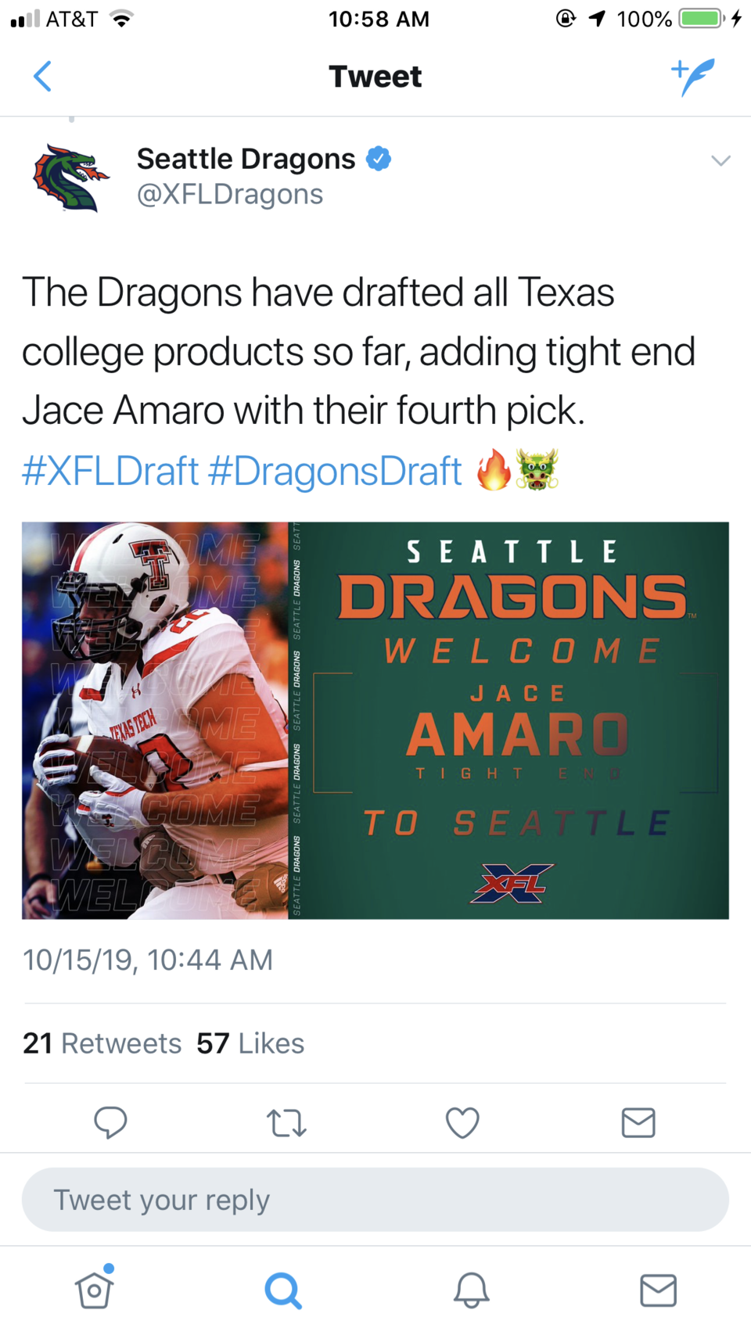The width and height of the screenshot is (751, 1335).
Task: Compose a new tweet with feather icon
Action: coord(693,77)
